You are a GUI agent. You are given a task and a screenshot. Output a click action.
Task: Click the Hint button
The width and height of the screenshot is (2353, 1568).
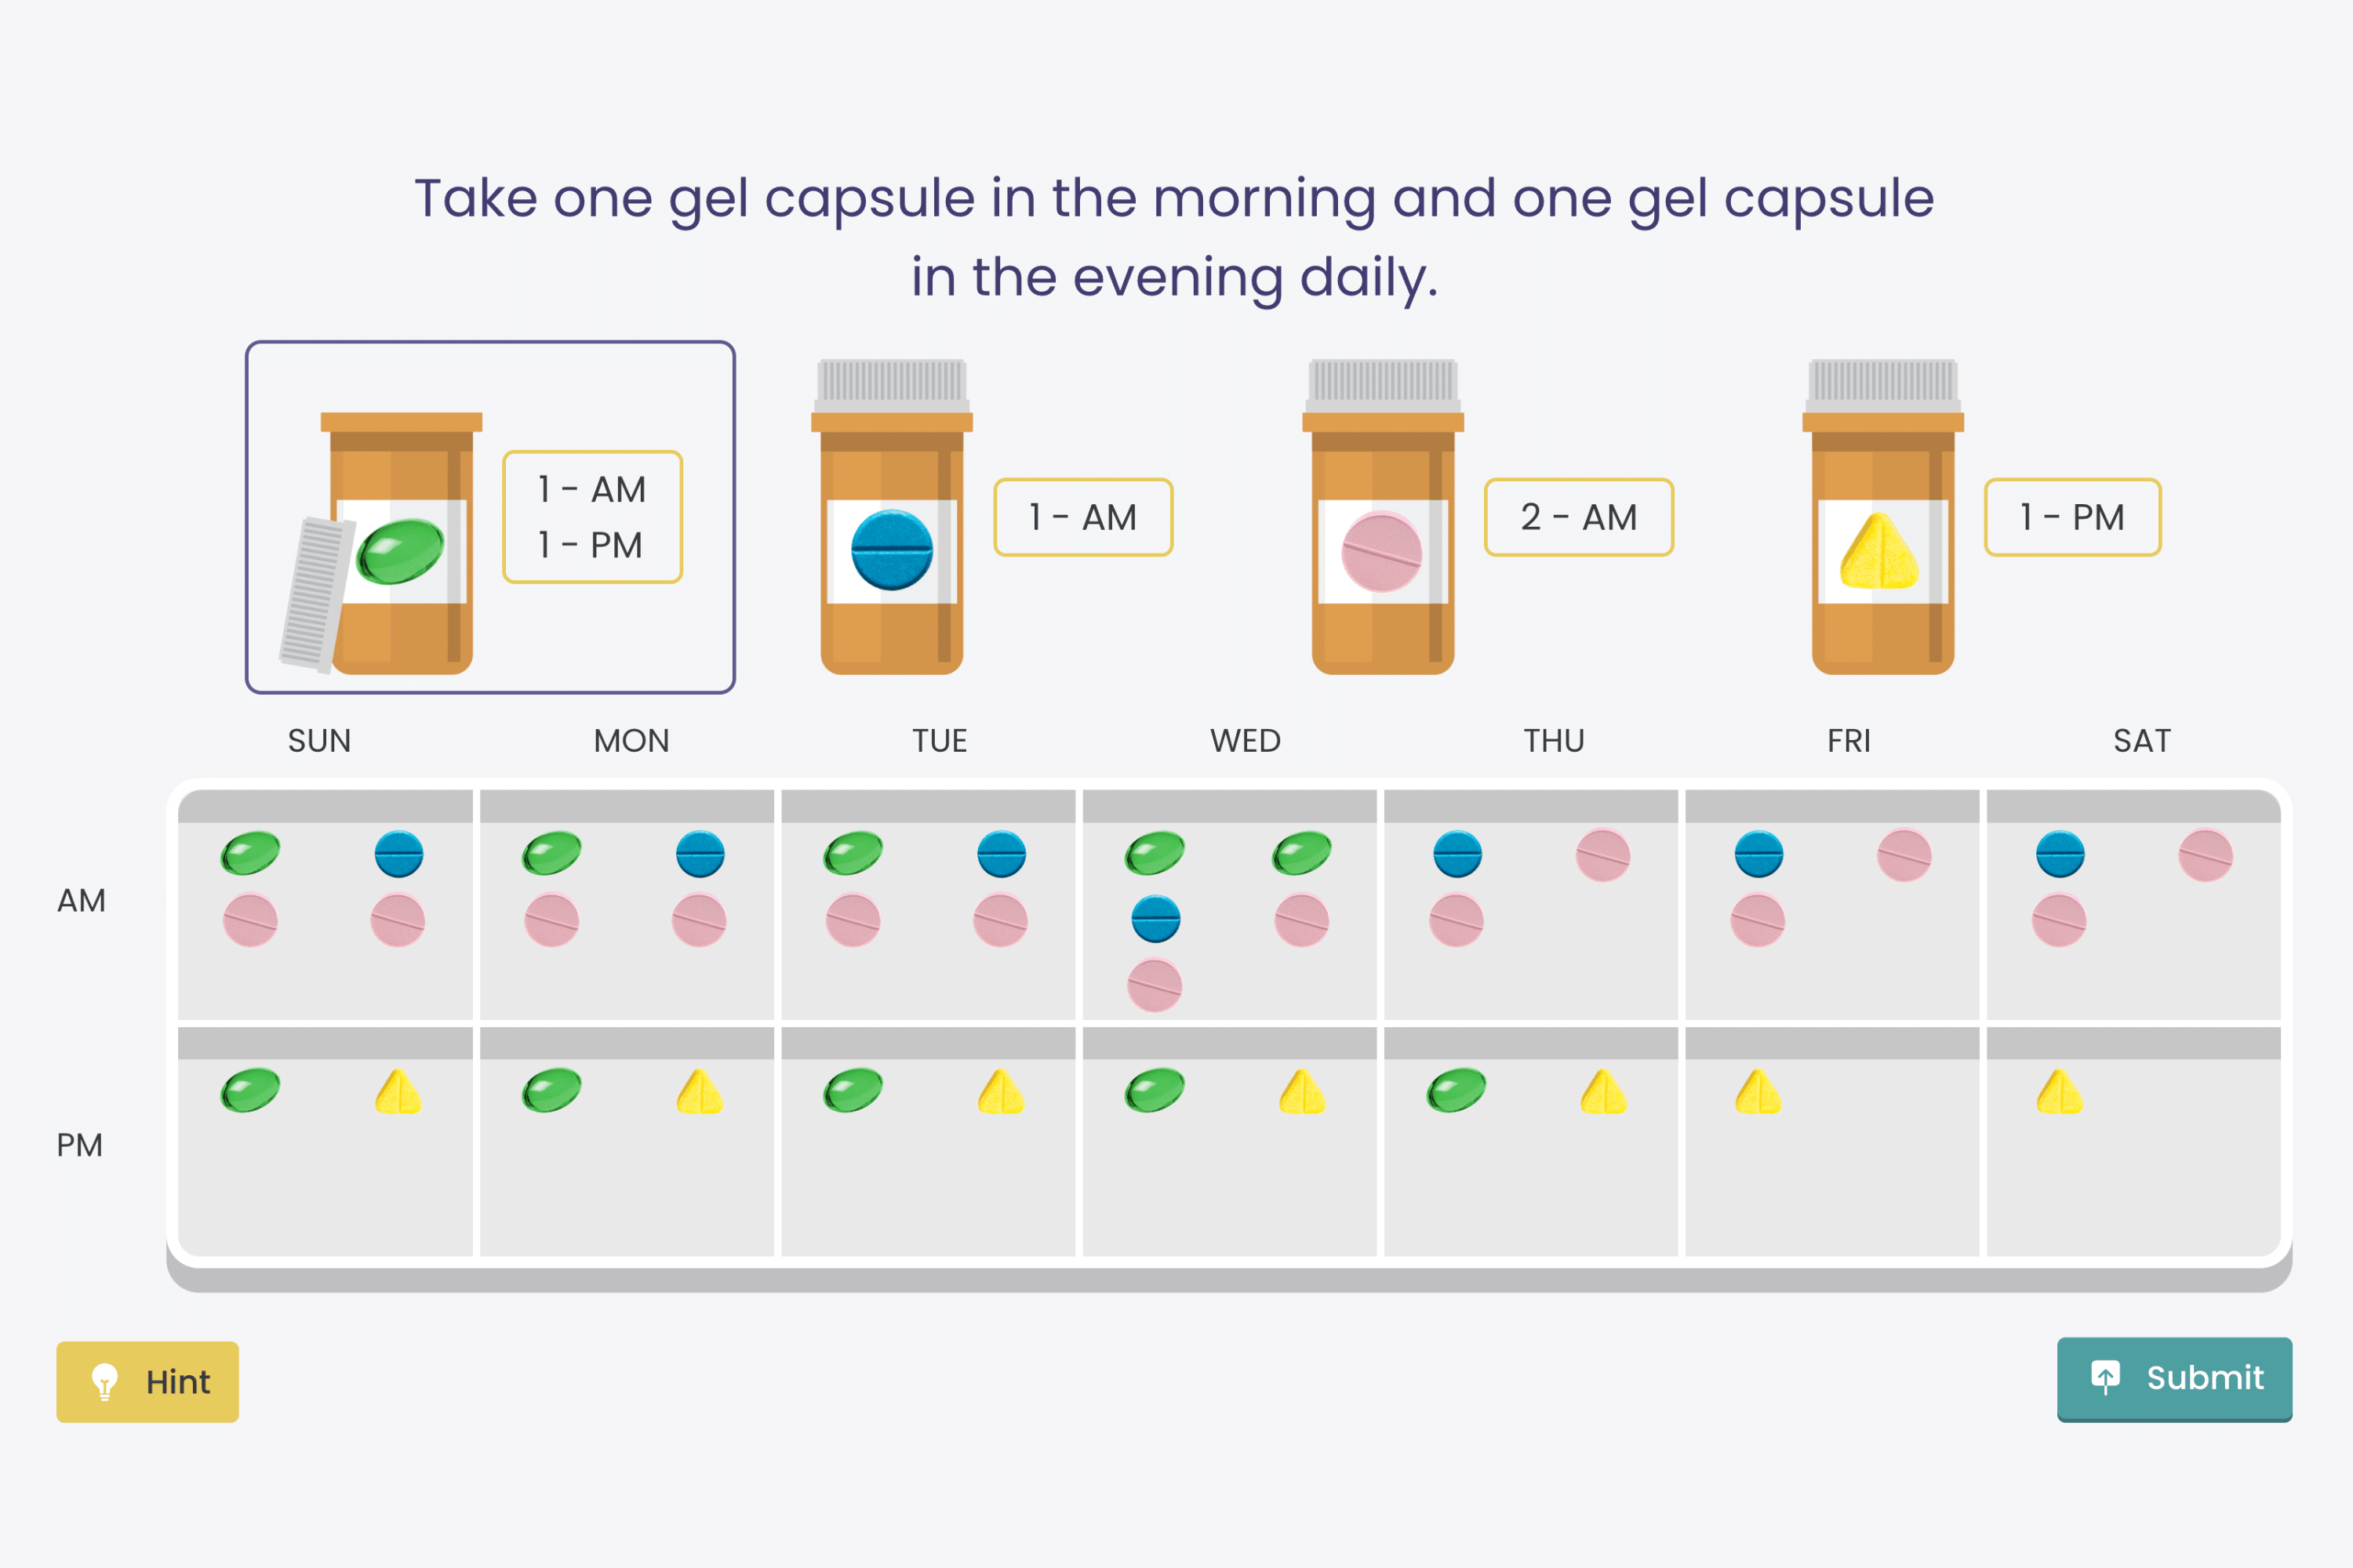147,1381
